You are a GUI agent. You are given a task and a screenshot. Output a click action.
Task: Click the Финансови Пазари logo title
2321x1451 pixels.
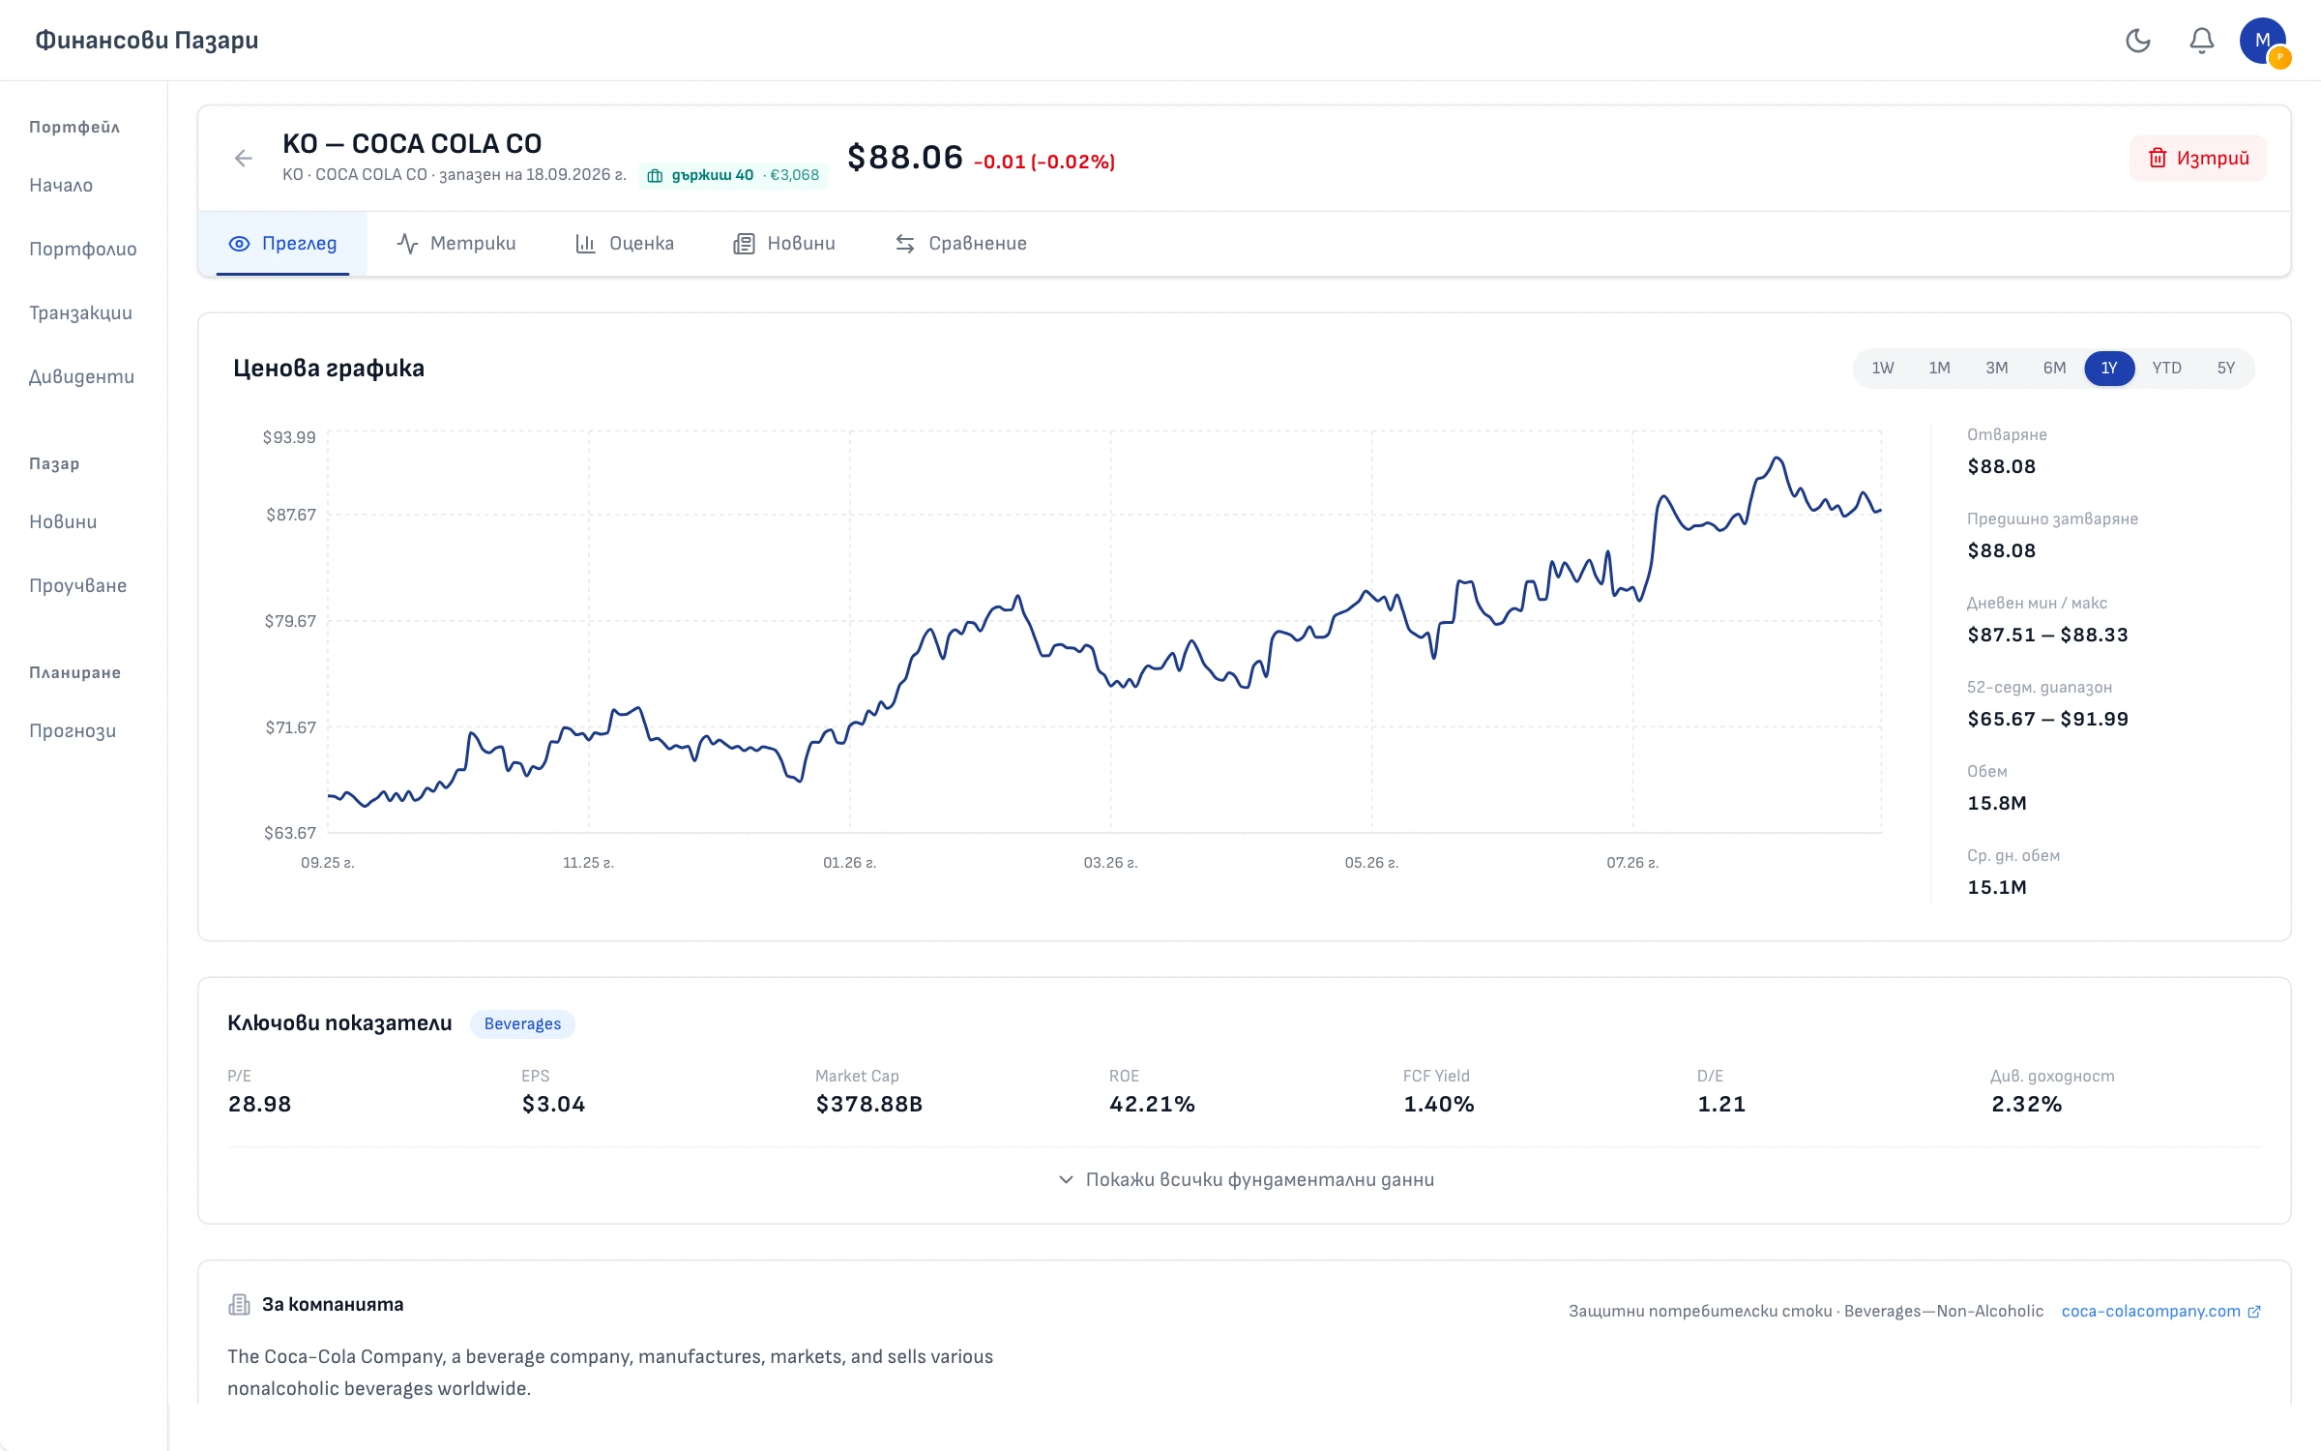click(x=147, y=41)
